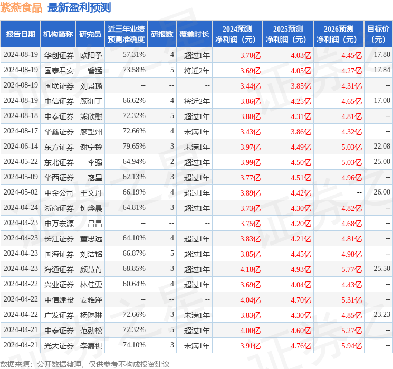Screen dimensions: 393x369
Task: Click the target price 26.00
Action: tap(382, 192)
